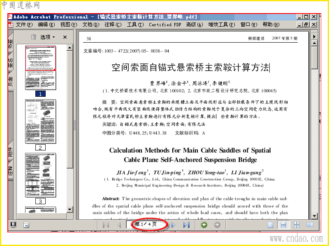Viewport: 329px width, 246px height.
Task: Open the 工具(T) menu
Action: [135, 25]
